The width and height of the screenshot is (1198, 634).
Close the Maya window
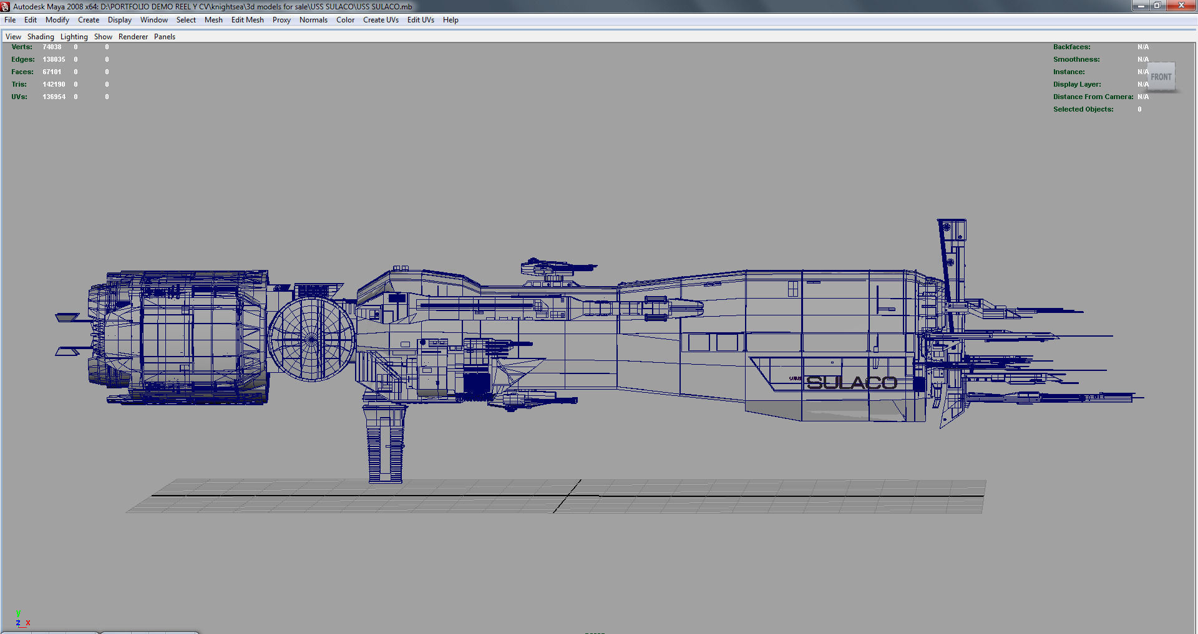pos(1181,6)
